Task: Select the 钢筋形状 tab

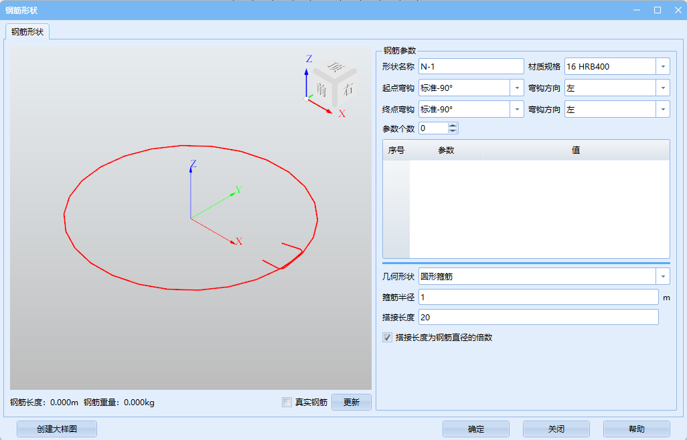Action: pyautogui.click(x=27, y=32)
